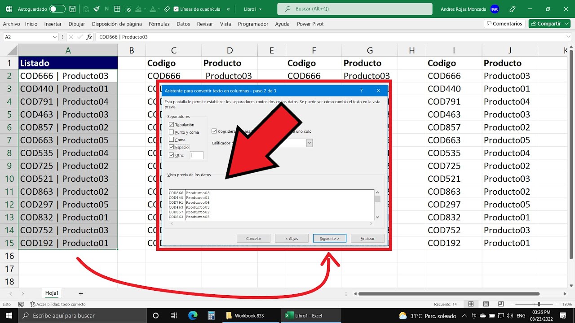Click preview pane scroll down arrow
This screenshot has width=575, height=323.
tap(377, 217)
